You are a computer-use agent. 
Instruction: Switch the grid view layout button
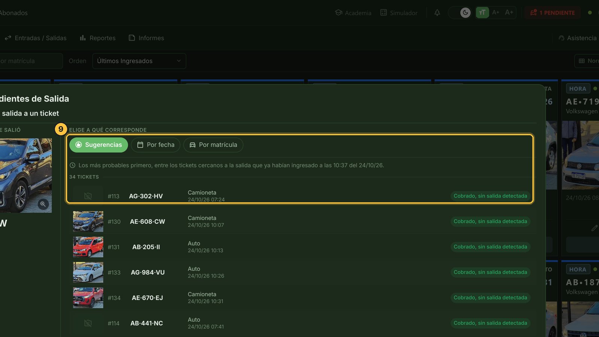point(587,61)
